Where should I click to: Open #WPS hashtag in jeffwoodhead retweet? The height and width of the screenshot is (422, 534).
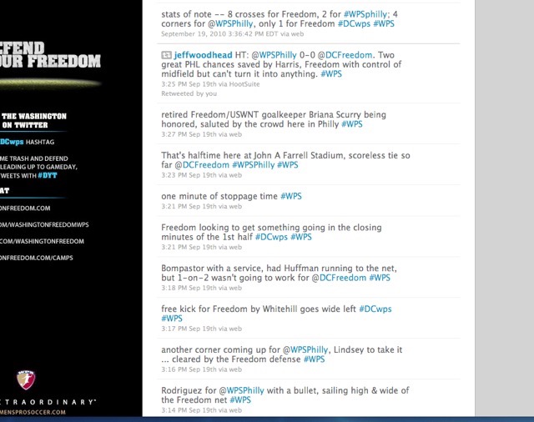[331, 74]
